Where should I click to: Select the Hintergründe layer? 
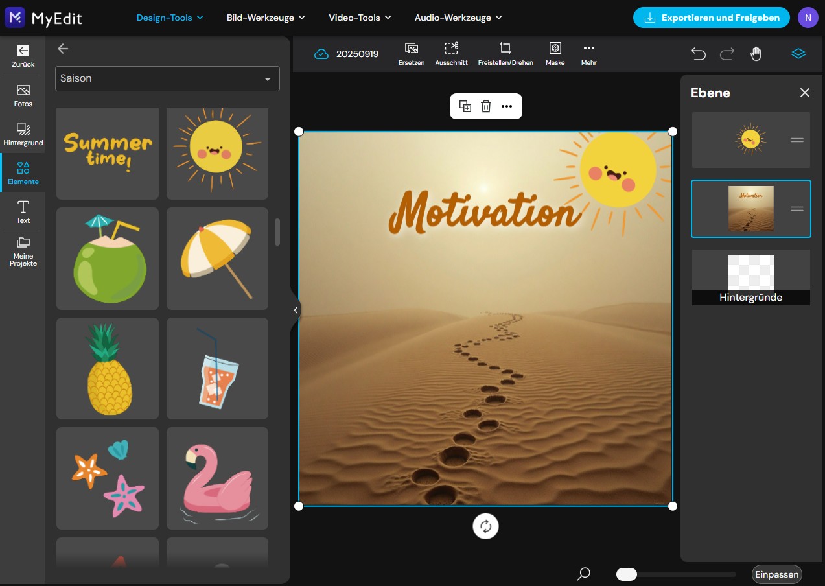click(750, 277)
